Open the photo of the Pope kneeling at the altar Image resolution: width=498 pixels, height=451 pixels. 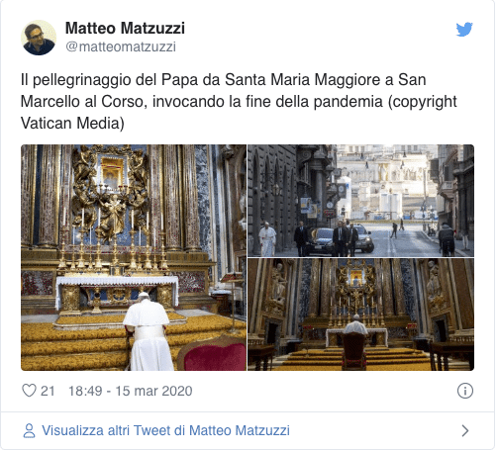pyautogui.click(x=134, y=257)
